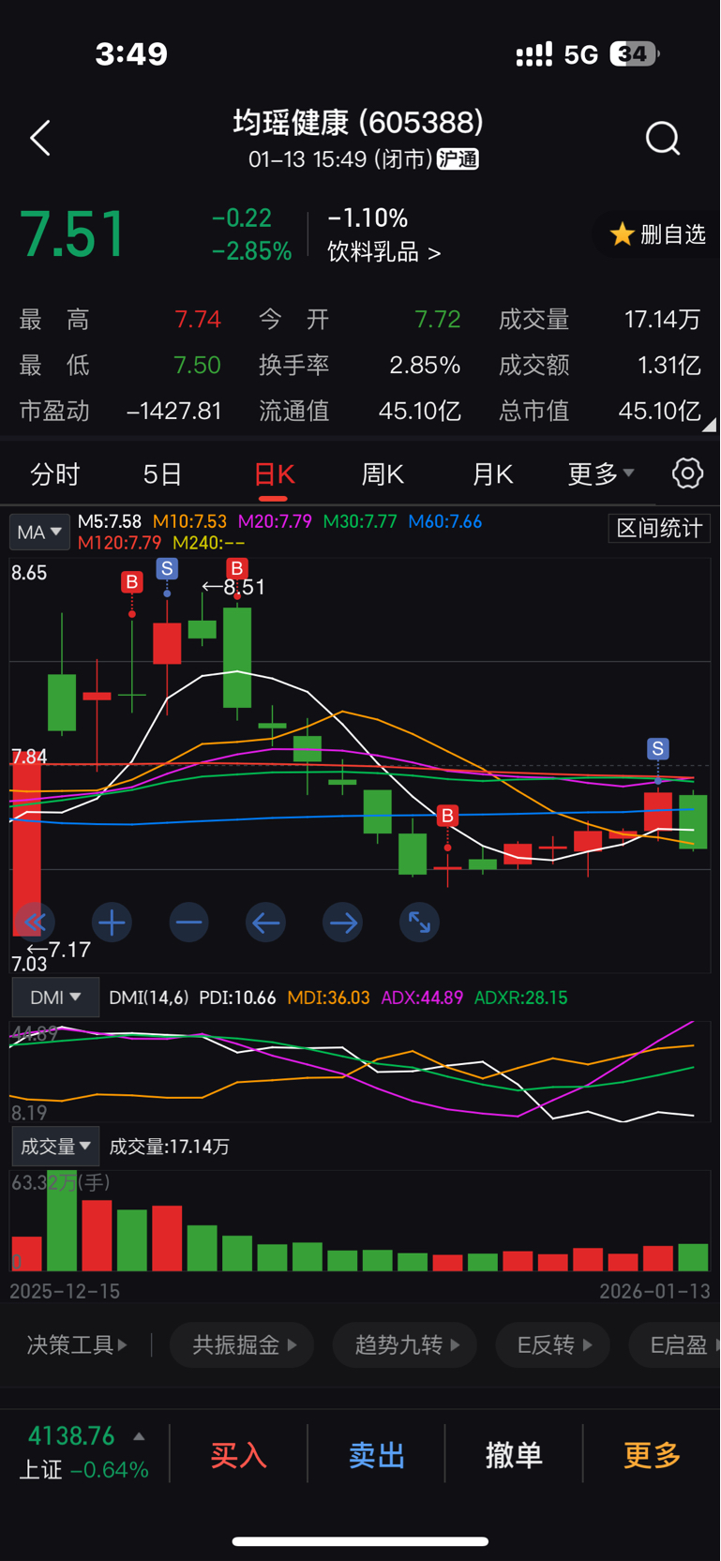Tap the battery indicator in status bar
721x1561 pixels.
(635, 54)
